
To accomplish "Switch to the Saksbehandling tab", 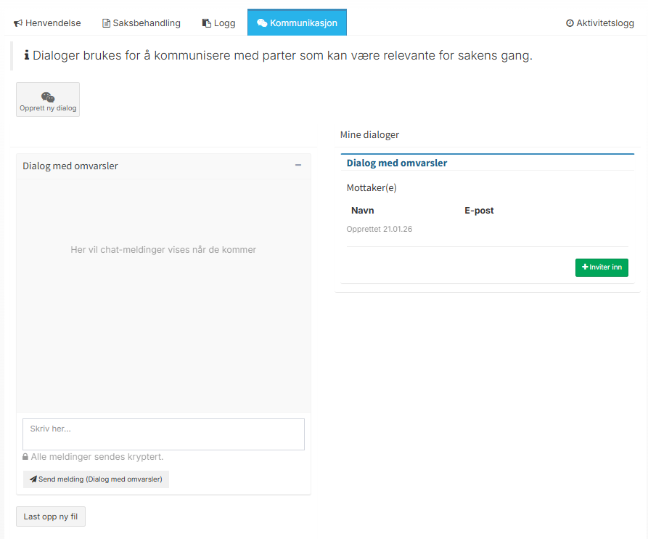I will point(142,23).
